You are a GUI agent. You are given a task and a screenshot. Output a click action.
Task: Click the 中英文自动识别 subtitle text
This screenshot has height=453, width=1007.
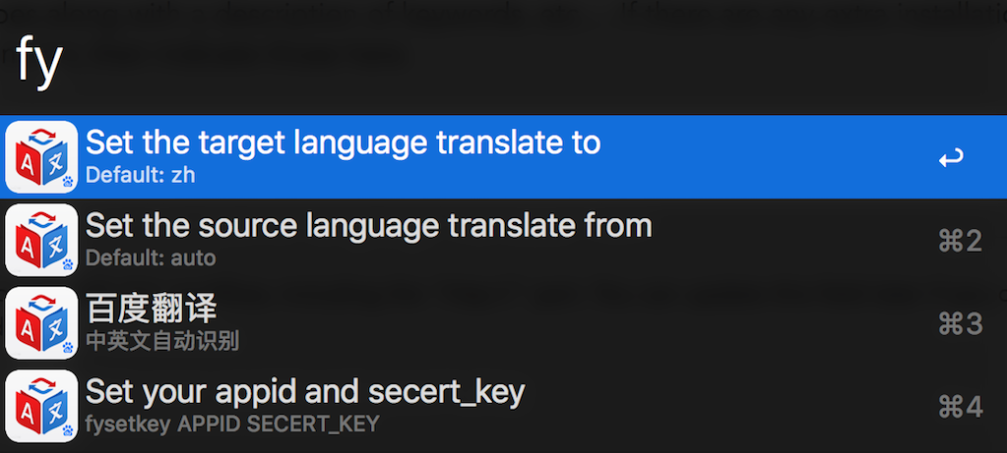coord(162,341)
